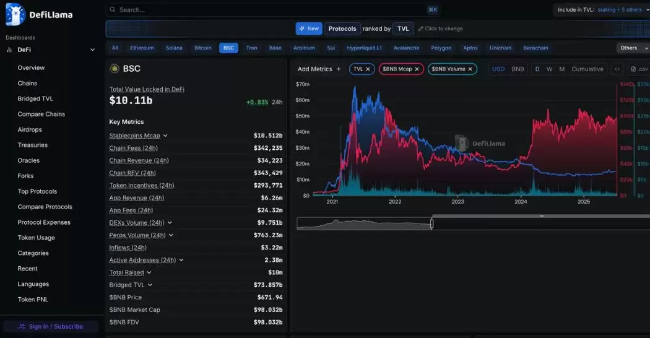This screenshot has height=338, width=650.
Task: Click the chart range slider left handle
Action: [431, 223]
